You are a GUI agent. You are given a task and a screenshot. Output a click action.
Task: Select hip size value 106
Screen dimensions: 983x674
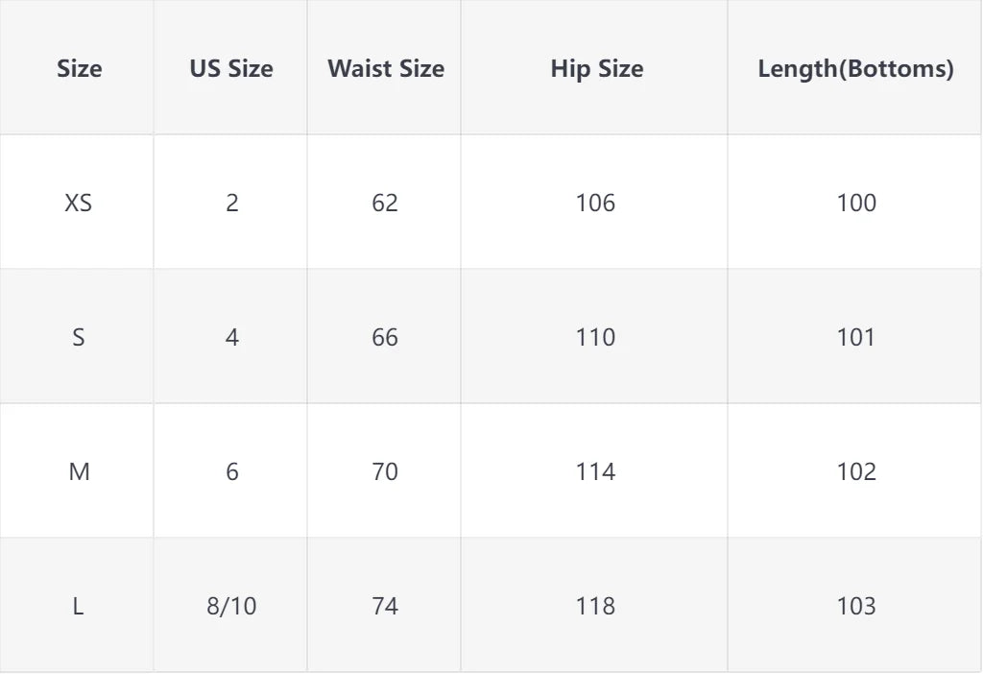tap(595, 203)
